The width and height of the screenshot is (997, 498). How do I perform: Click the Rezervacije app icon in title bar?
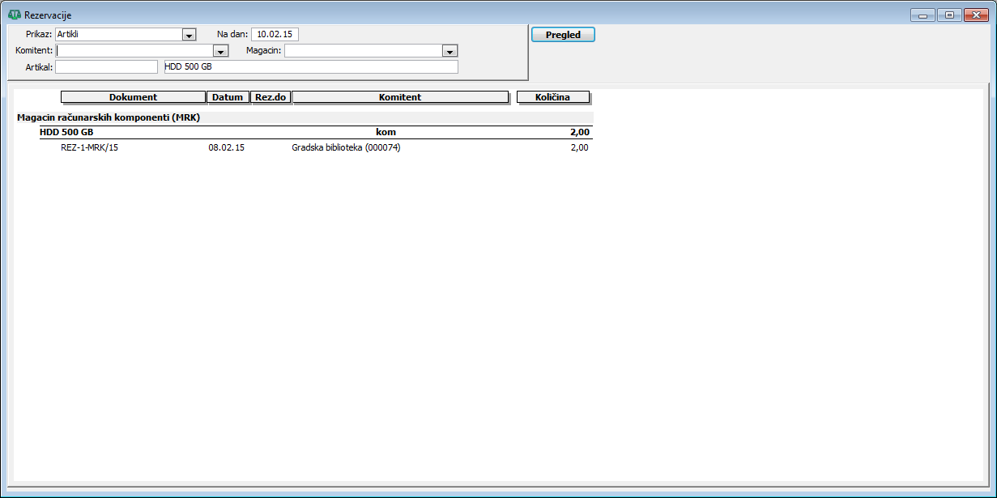click(14, 15)
